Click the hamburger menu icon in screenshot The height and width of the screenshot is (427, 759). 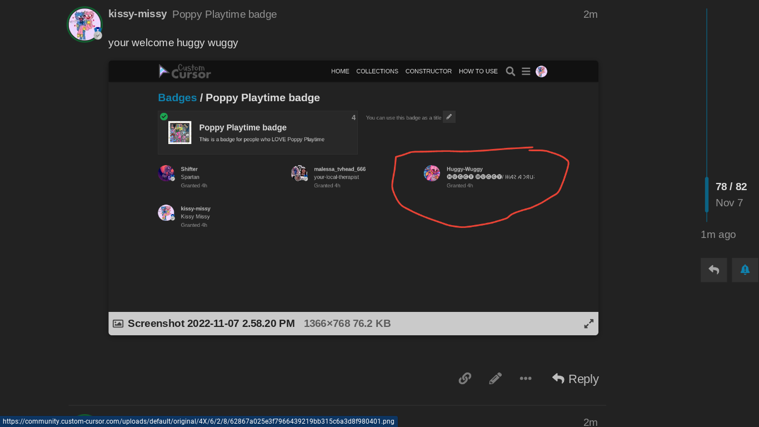tap(526, 71)
